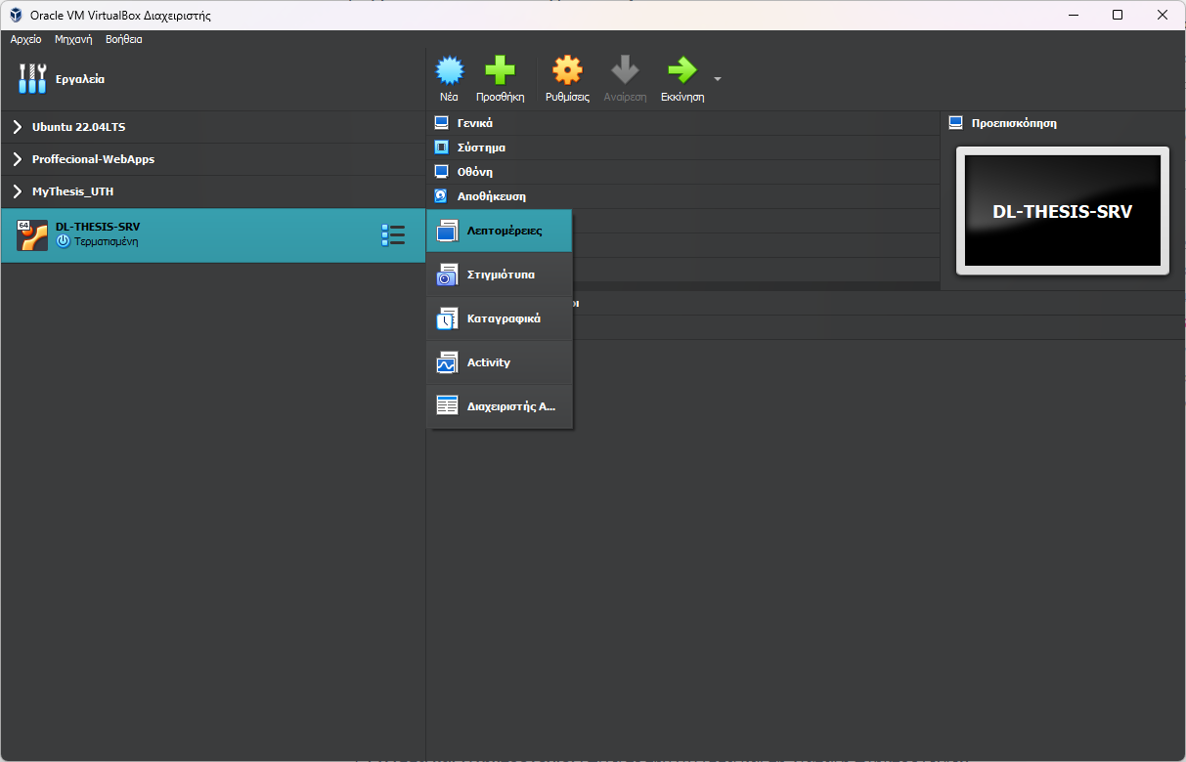The image size is (1186, 762).
Task: Click the Προεπισκόπηση monitor icon
Action: coord(956,123)
